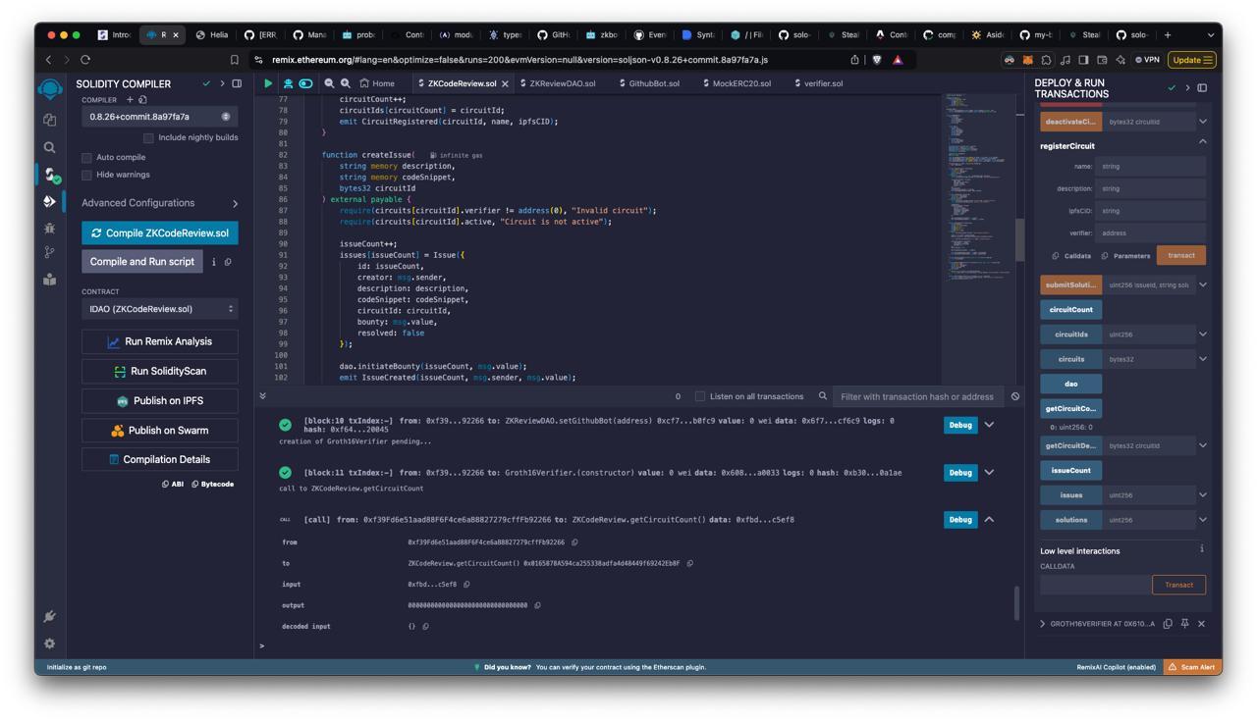Click the terminal vertical scrollbar
The height and width of the screenshot is (721, 1257).
(1016, 602)
